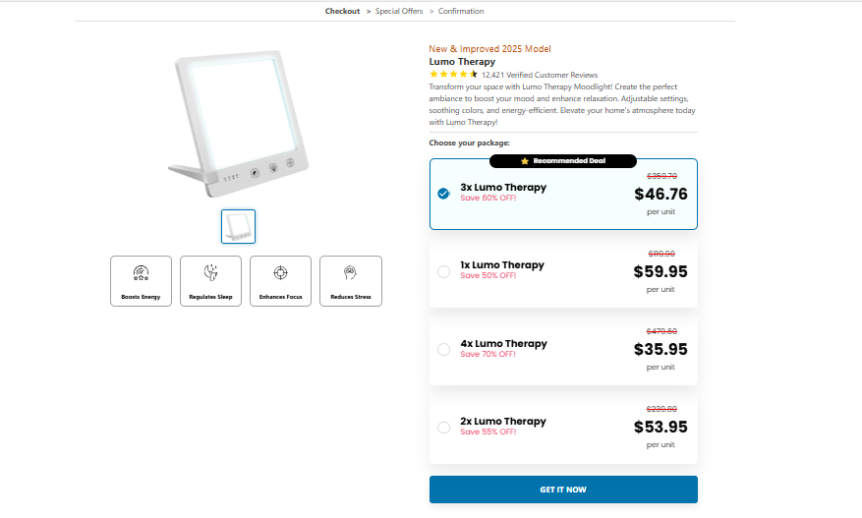The image size is (862, 518).
Task: Click the product thumbnail image
Action: point(238,226)
